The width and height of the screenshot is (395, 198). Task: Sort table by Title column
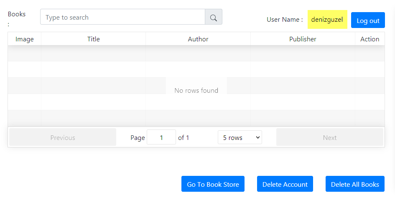[x=93, y=39]
